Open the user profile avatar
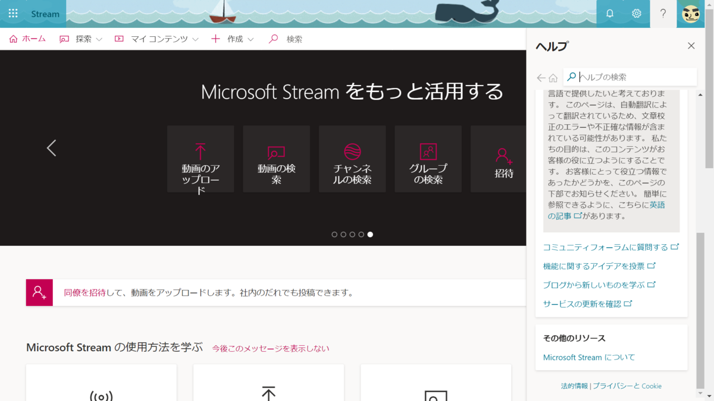714x401 pixels. tap(691, 14)
